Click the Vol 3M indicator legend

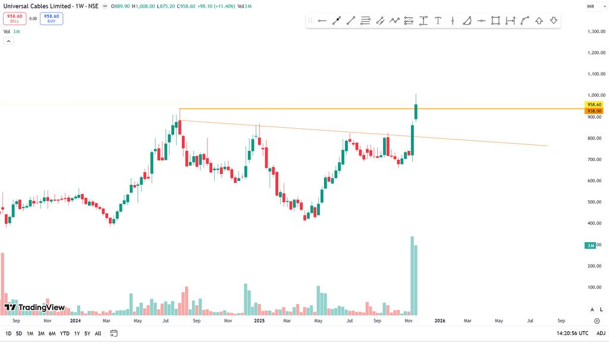point(12,32)
